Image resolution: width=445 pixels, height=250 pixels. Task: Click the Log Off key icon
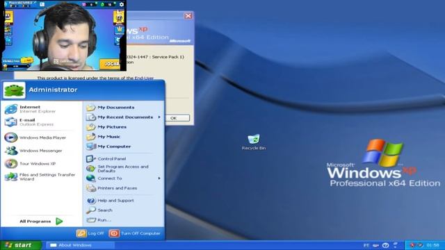pyautogui.click(x=81, y=233)
